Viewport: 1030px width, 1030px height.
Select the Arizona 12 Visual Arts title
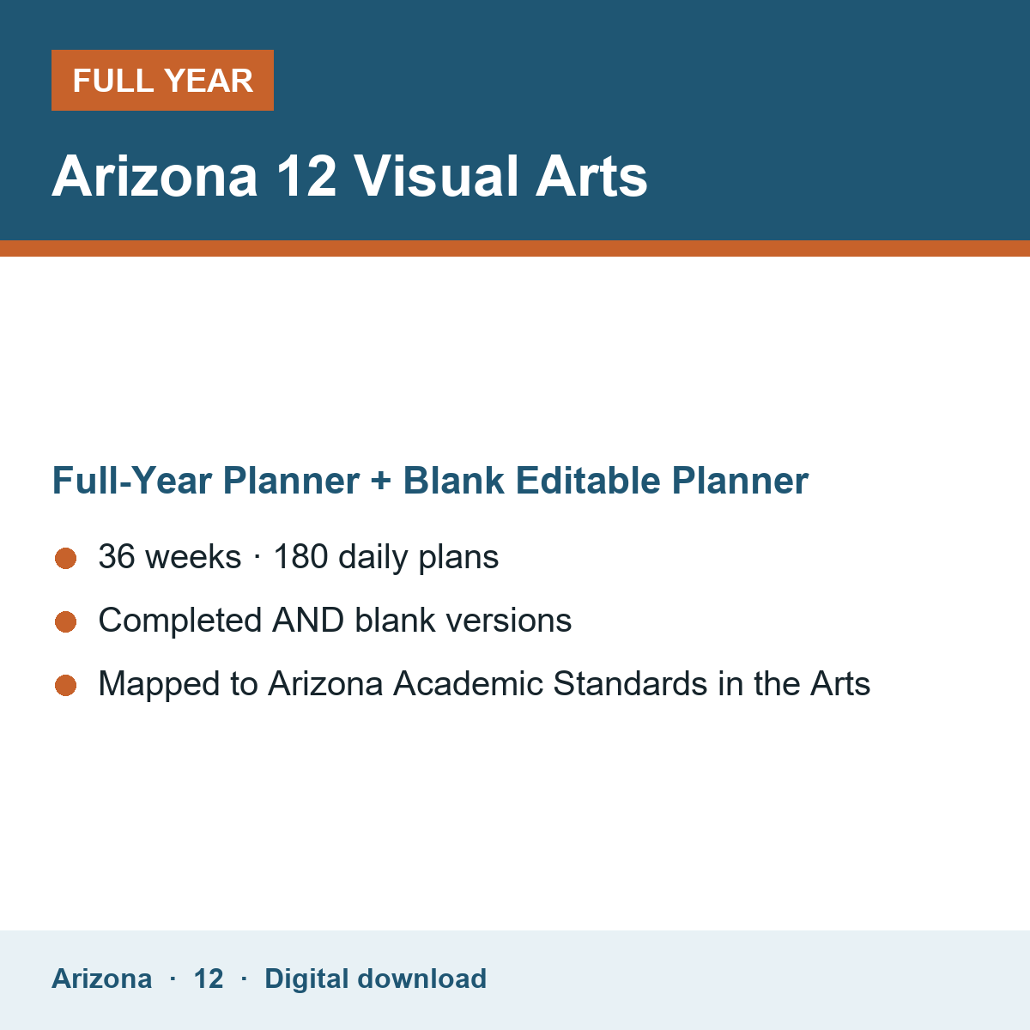349,176
